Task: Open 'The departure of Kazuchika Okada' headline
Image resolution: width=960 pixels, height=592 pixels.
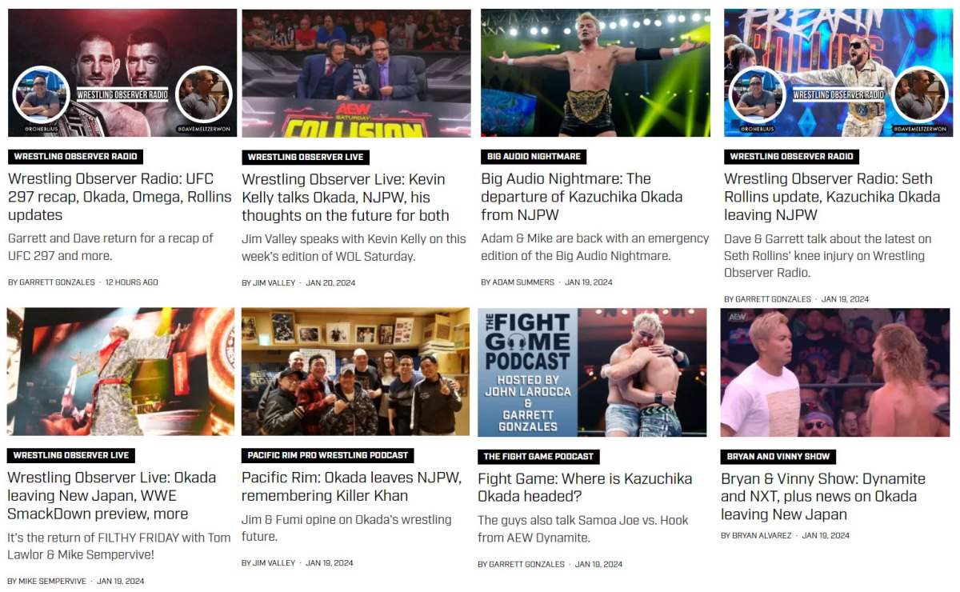Action: point(582,197)
